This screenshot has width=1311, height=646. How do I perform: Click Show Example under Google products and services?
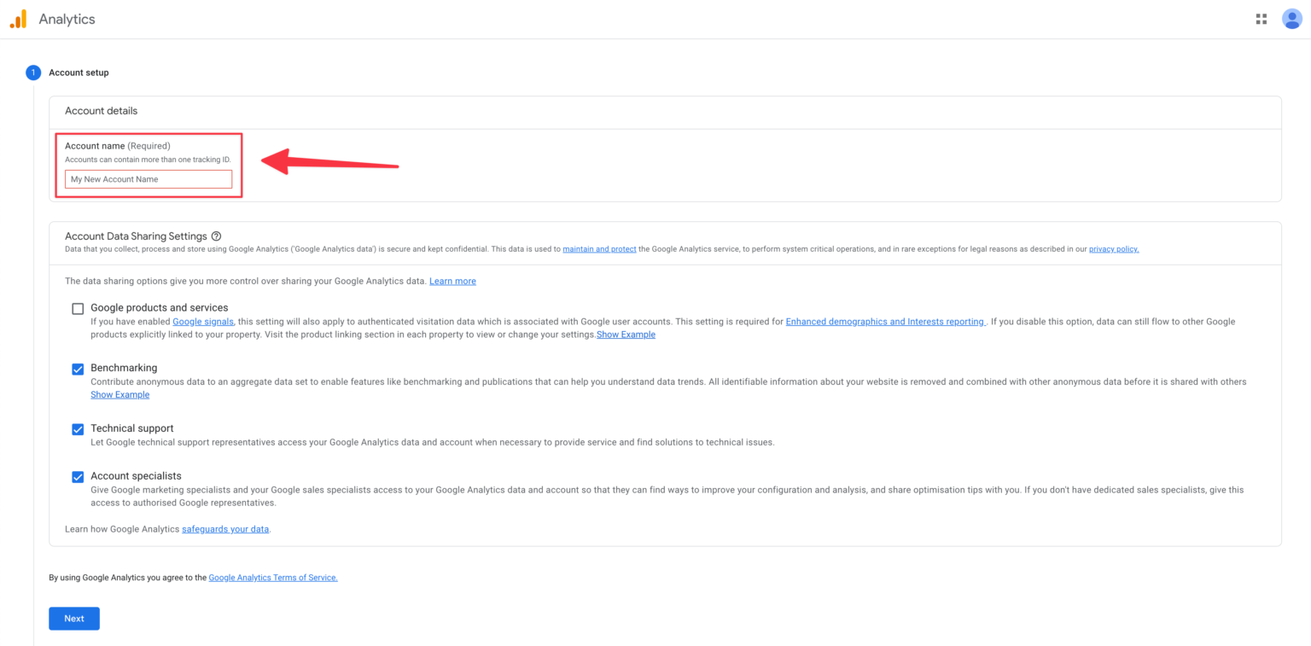coord(626,334)
